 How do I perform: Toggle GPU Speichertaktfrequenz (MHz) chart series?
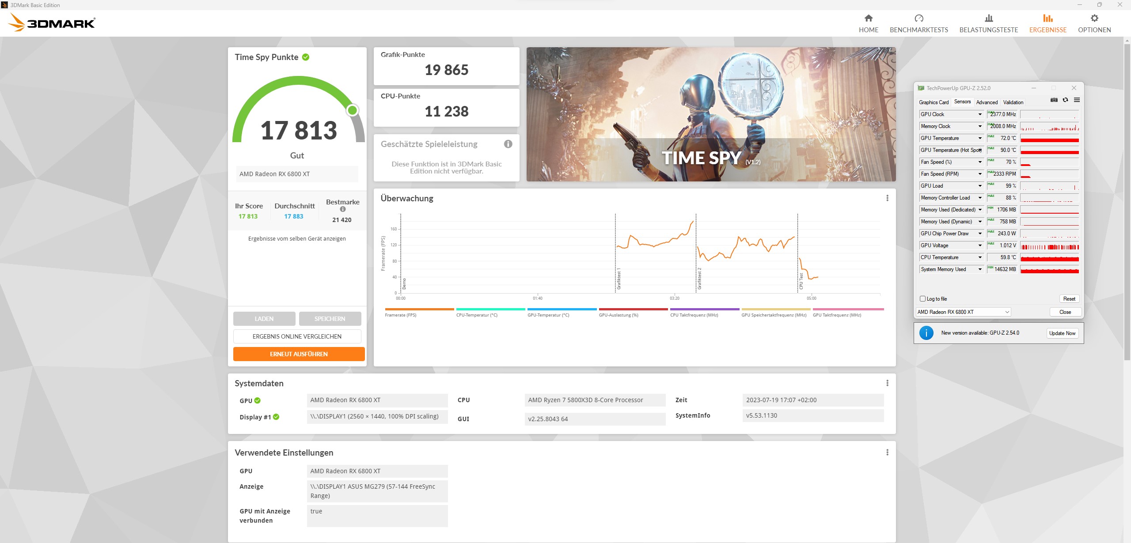pyautogui.click(x=776, y=313)
